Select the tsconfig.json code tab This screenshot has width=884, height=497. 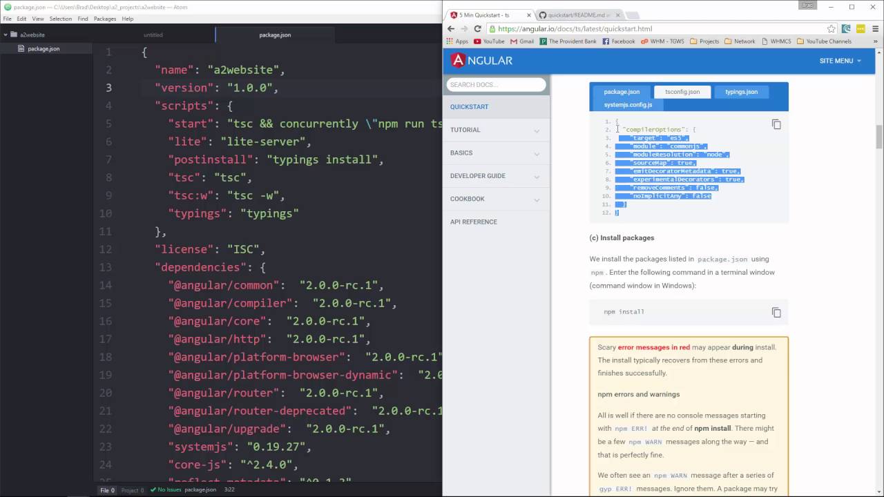pos(682,92)
